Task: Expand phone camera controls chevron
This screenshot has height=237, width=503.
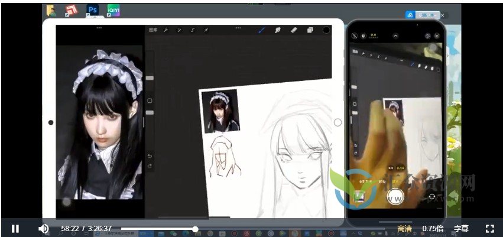Action: pos(395,36)
